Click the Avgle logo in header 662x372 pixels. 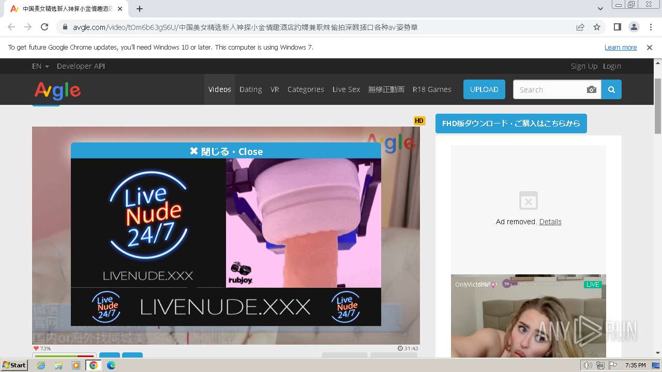pyautogui.click(x=57, y=90)
